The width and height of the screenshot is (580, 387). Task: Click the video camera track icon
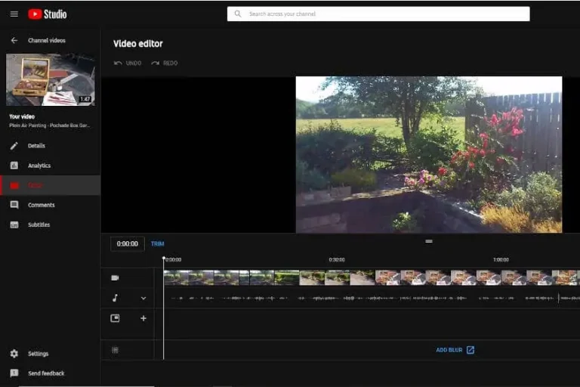115,277
